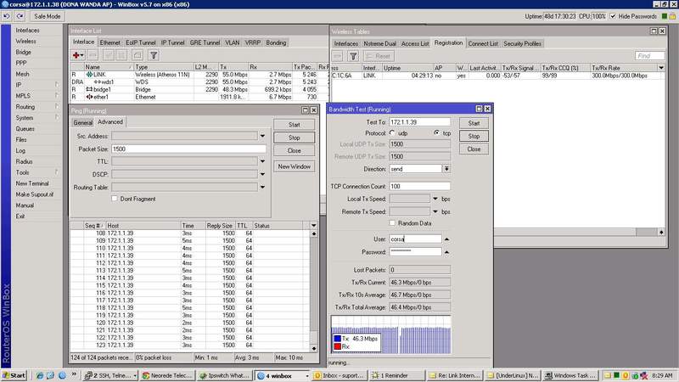Open the Direction dropdown in Bandwidth Test
Image resolution: width=679 pixels, height=382 pixels.
click(447, 169)
